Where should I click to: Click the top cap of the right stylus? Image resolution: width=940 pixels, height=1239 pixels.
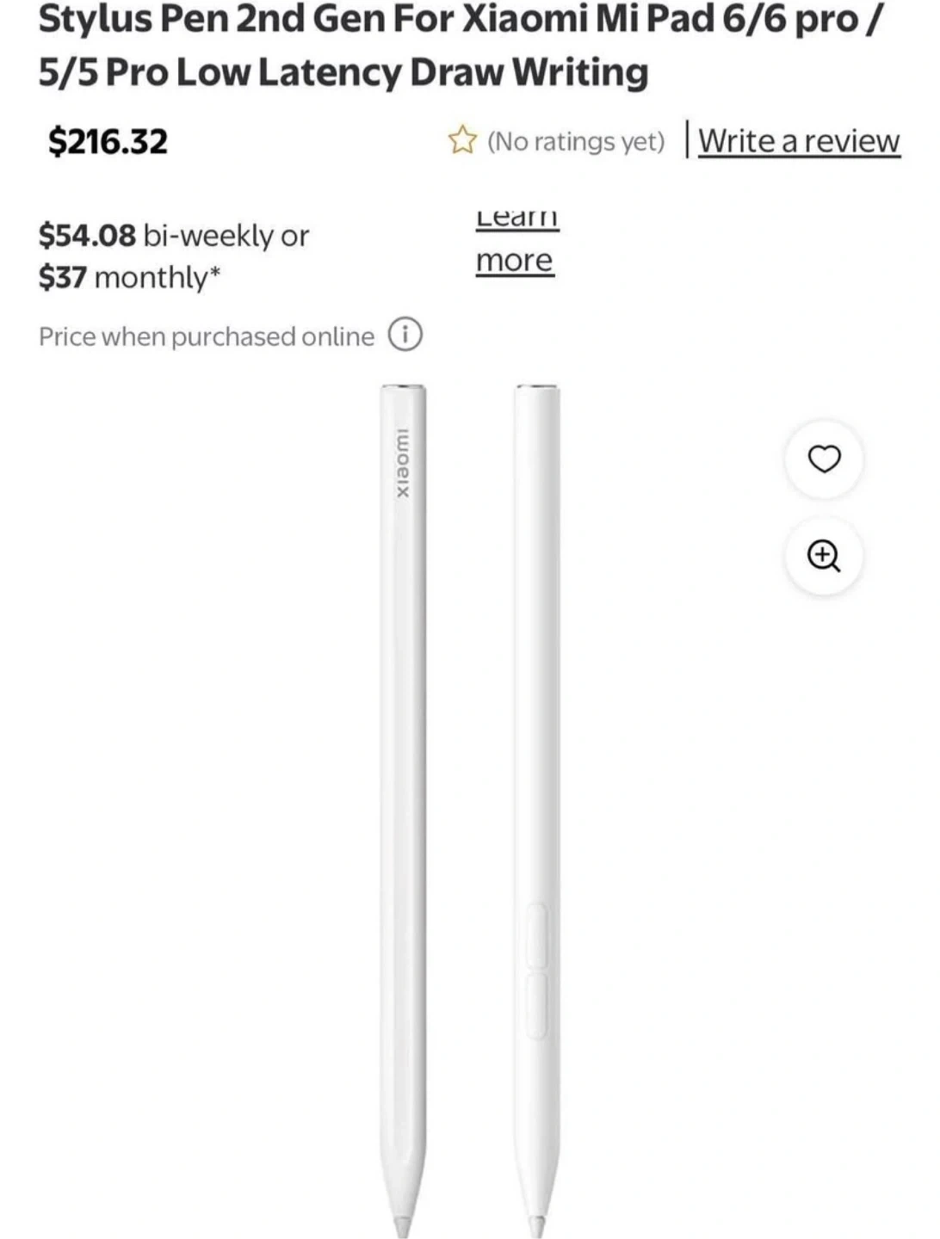pos(537,392)
